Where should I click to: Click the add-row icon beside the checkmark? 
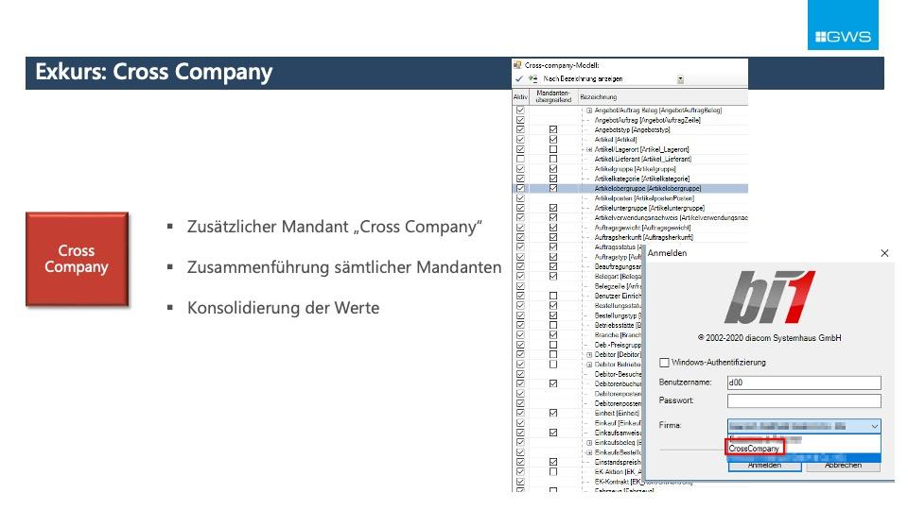pyautogui.click(x=533, y=78)
